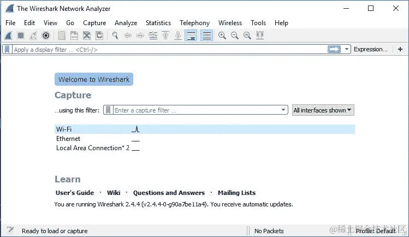Screen dimensions: 409x237
Task: Open the Telephony menu
Action: click(194, 23)
